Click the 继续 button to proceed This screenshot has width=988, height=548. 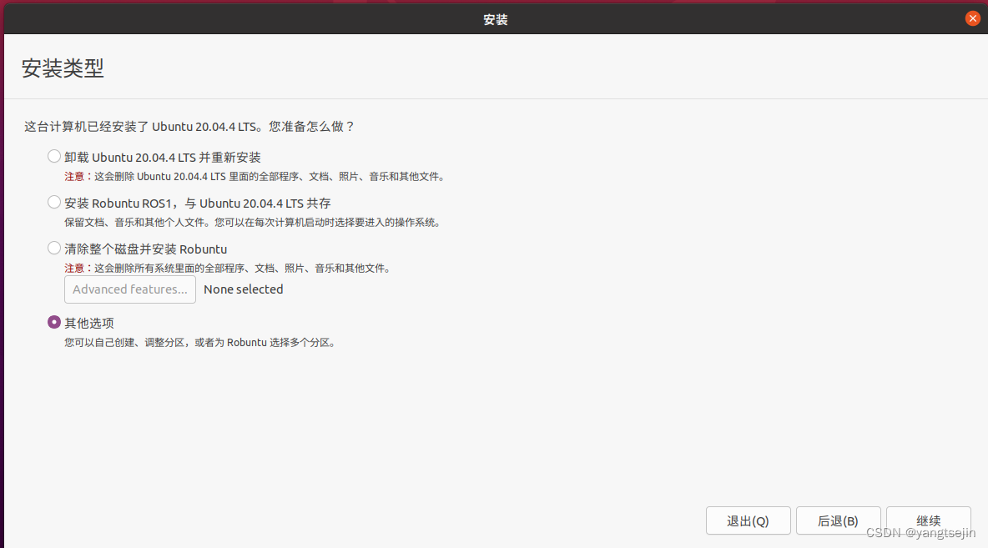(928, 521)
